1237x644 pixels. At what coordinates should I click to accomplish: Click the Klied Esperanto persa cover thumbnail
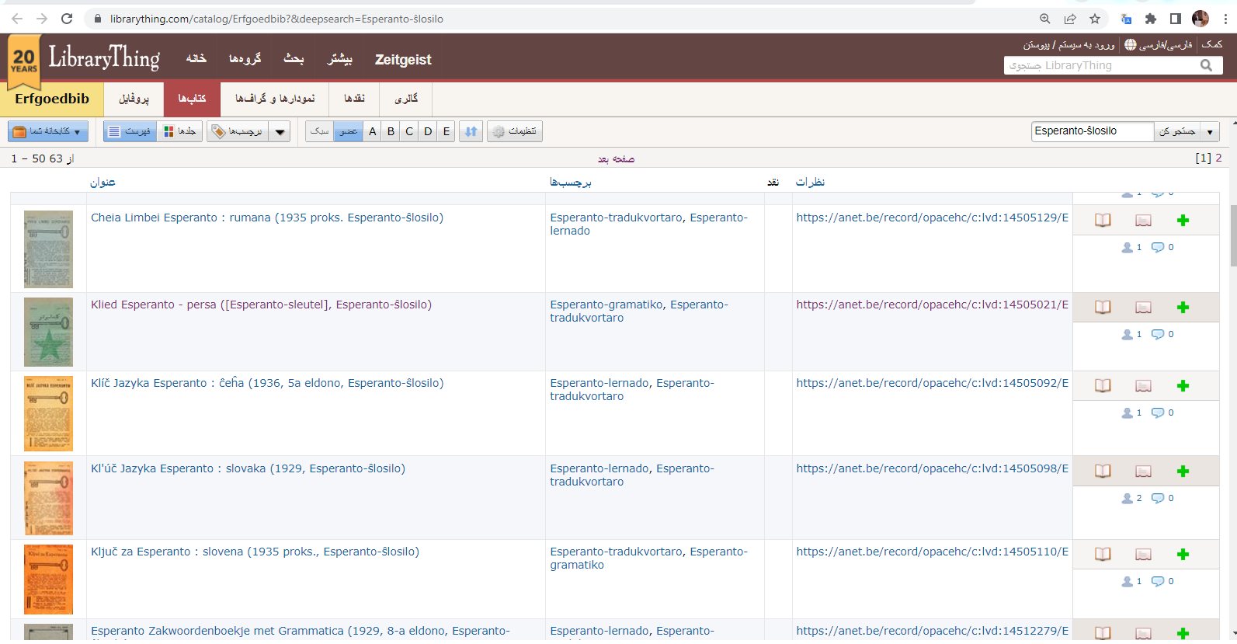point(48,332)
